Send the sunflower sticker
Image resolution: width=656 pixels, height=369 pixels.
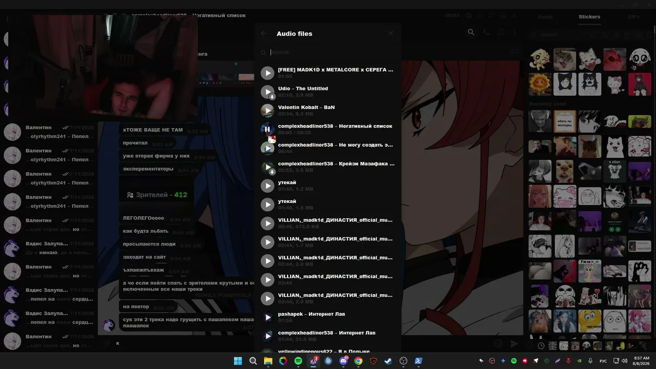(x=540, y=84)
